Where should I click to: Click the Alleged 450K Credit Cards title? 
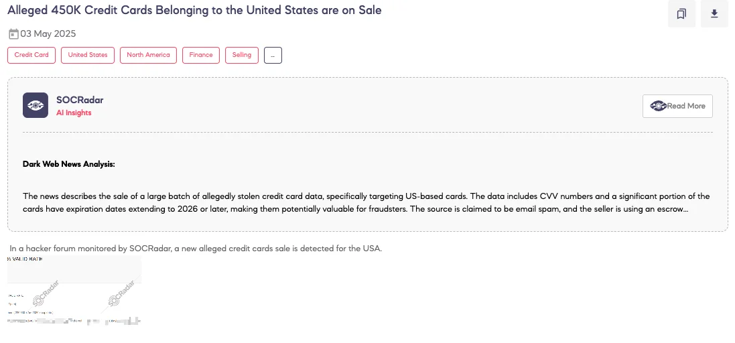194,10
